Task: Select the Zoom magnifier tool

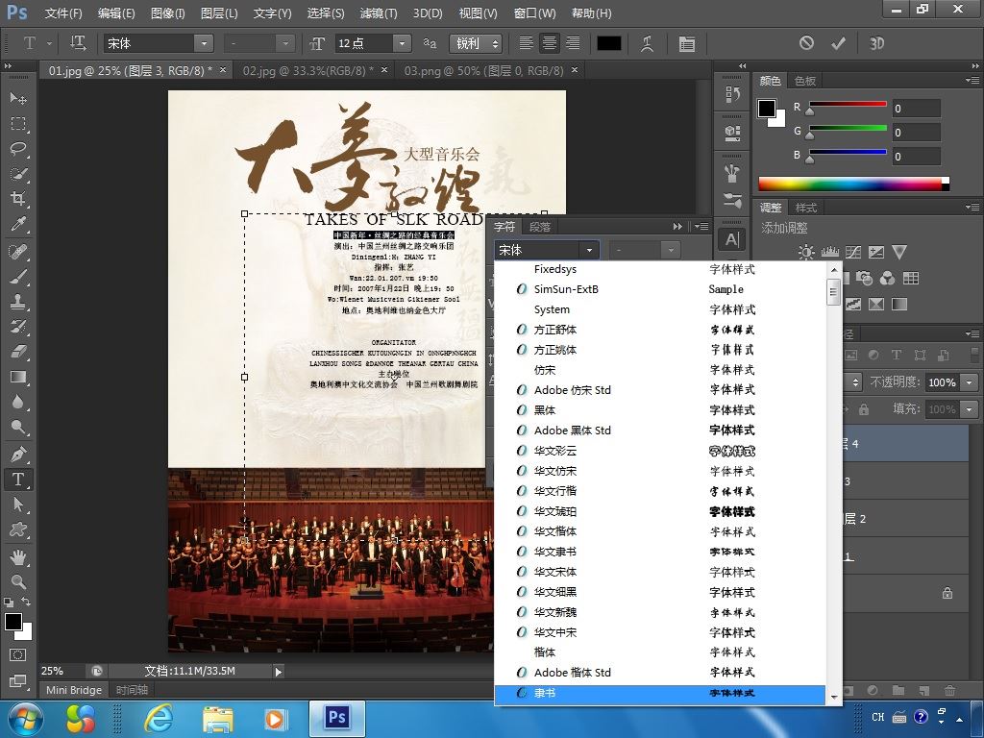Action: 18,582
